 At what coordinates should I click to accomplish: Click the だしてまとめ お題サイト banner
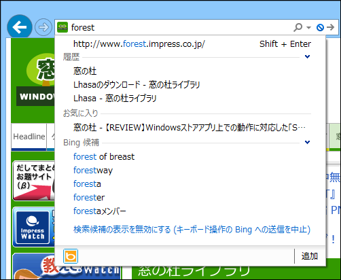pos(34,181)
